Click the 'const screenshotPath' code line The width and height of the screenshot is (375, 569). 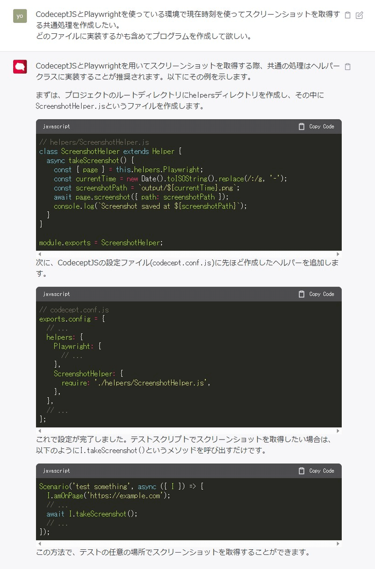(x=147, y=188)
